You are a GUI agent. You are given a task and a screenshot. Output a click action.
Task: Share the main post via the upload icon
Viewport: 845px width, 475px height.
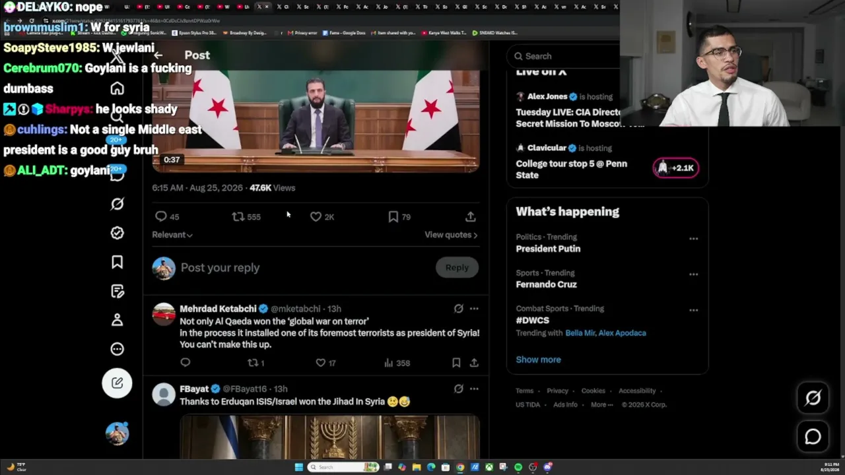point(470,216)
